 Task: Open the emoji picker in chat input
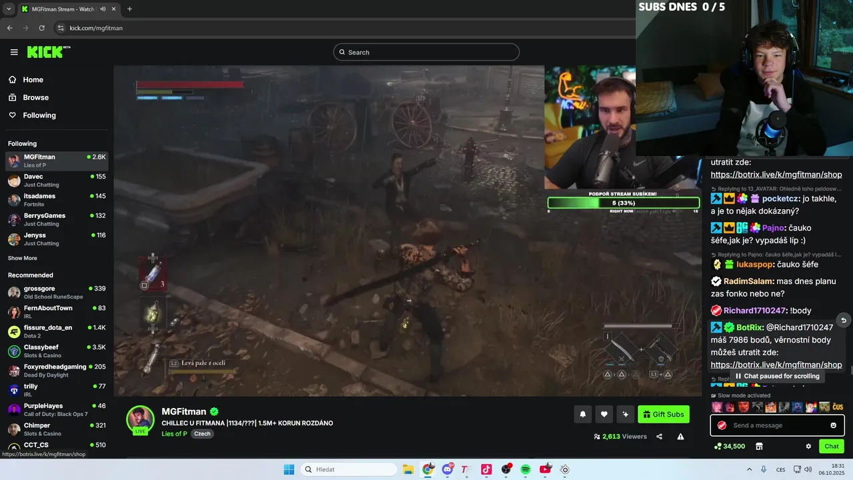tap(834, 425)
